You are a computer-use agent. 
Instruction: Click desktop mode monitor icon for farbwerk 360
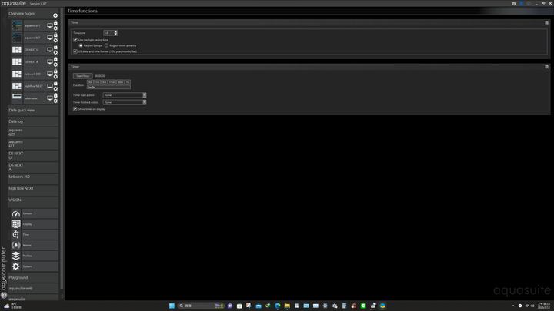(x=50, y=74)
